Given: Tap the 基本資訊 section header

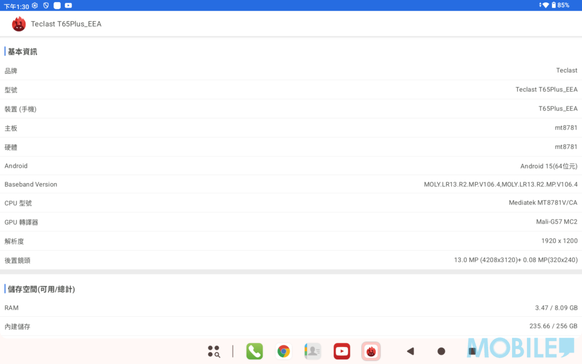Looking at the screenshot, I should [23, 52].
